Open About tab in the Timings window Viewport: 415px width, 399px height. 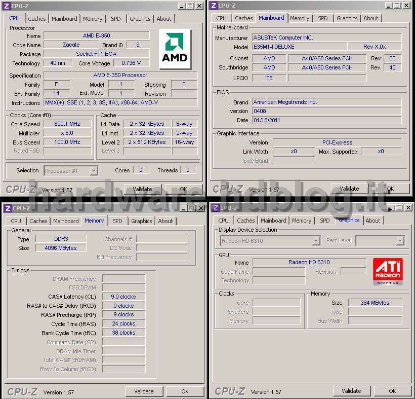coord(165,221)
